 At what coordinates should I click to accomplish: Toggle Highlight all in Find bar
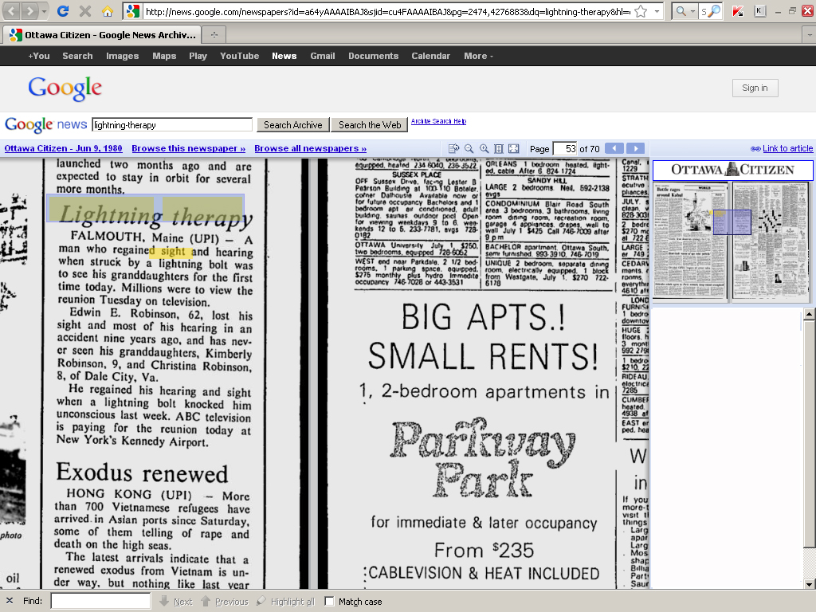click(286, 601)
